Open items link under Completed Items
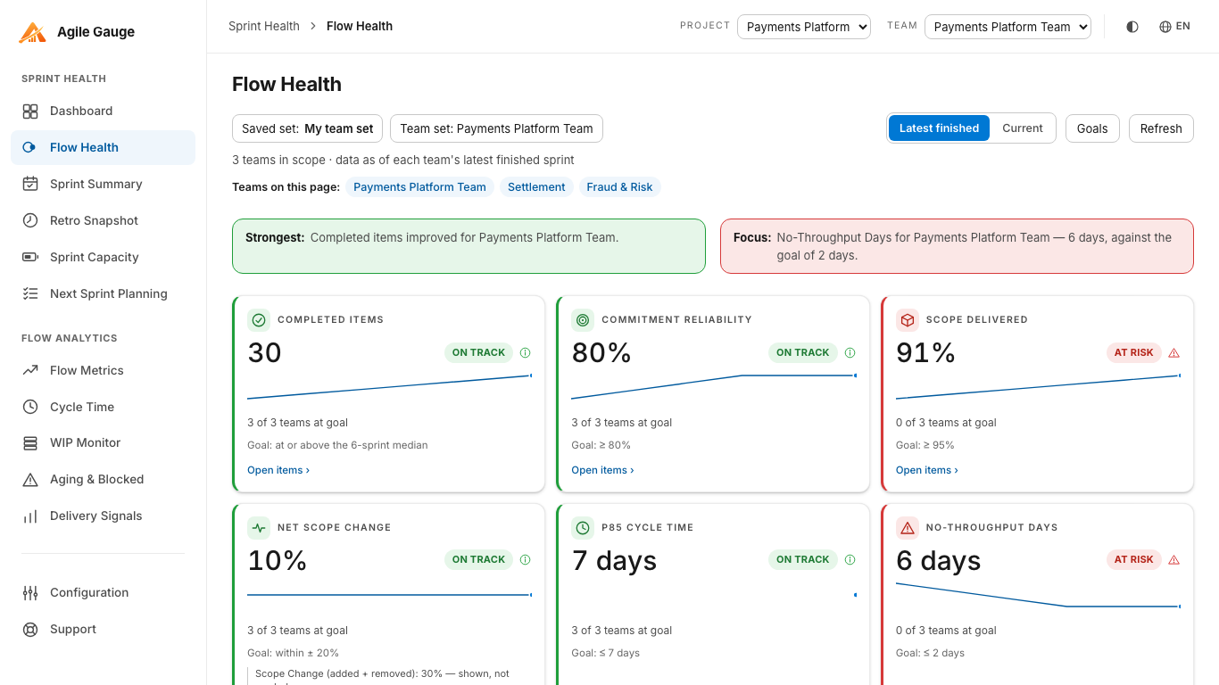The width and height of the screenshot is (1219, 685). pos(278,470)
